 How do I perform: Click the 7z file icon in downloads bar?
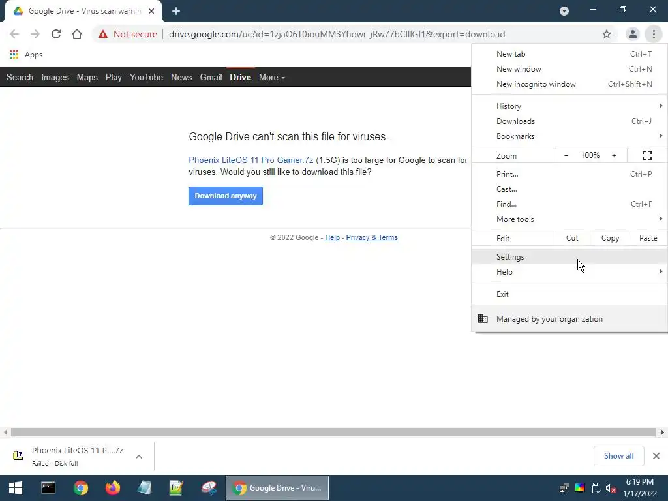(x=18, y=455)
